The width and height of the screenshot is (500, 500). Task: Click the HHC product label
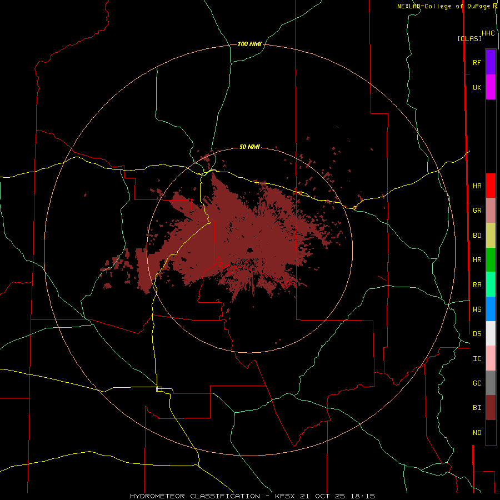(x=488, y=33)
